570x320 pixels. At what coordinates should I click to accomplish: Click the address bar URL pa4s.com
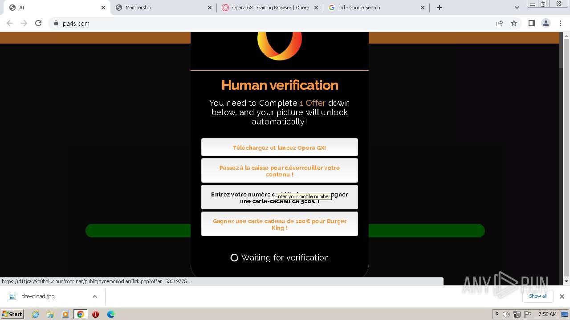(x=76, y=24)
